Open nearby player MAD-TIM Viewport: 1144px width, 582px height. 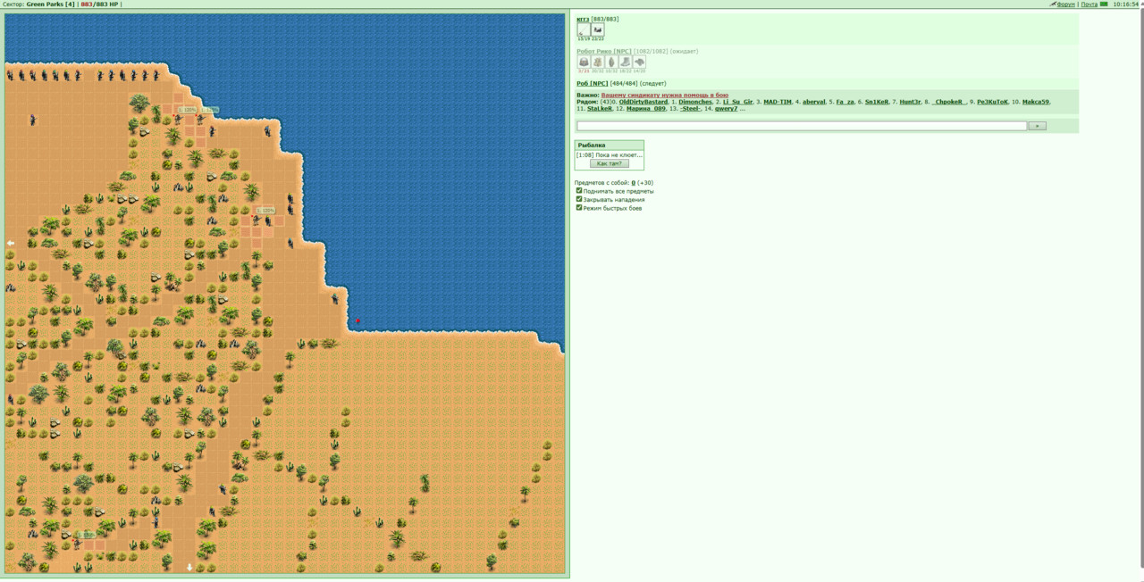click(x=778, y=102)
